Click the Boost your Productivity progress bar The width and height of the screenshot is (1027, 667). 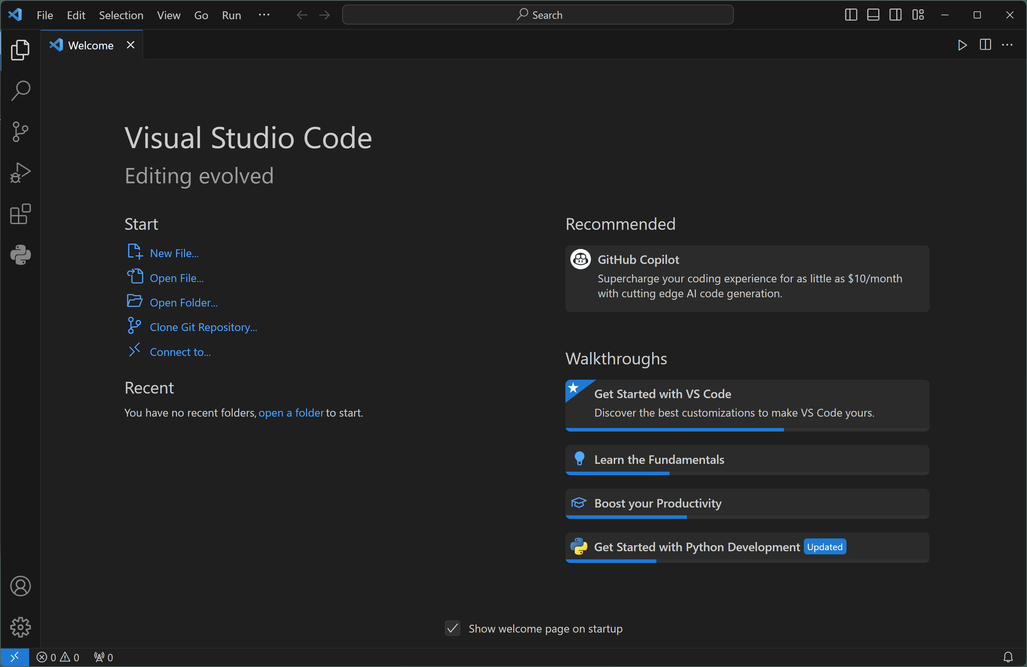tap(747, 517)
